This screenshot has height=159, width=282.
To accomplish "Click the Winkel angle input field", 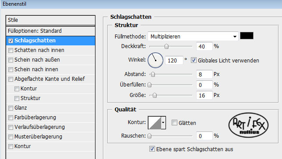I will 174,60.
